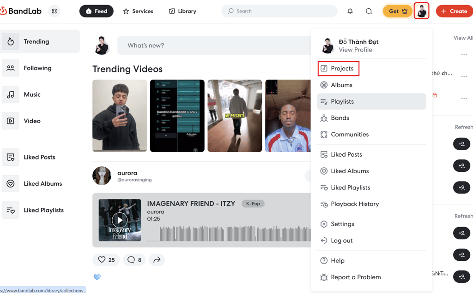
Task: Click the blue heart reaction icon
Action: click(97, 277)
